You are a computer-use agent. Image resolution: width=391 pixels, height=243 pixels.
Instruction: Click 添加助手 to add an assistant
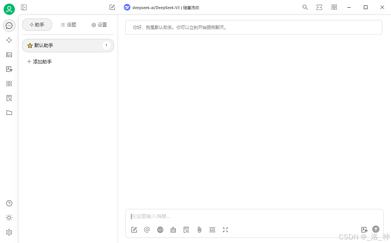pyautogui.click(x=39, y=62)
